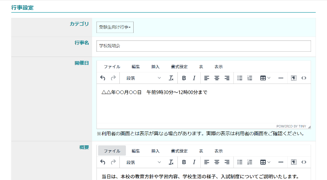Align text right in 概要 editor
Screen dimensions: 327x180
[x=227, y=162]
